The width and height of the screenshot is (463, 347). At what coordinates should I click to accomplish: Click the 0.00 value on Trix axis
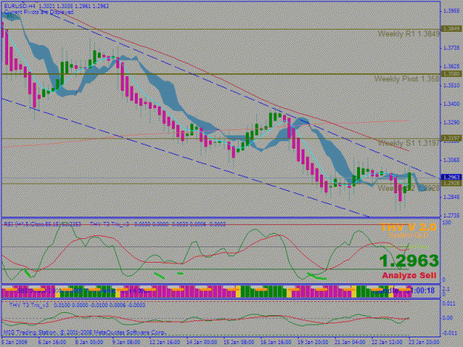click(448, 318)
